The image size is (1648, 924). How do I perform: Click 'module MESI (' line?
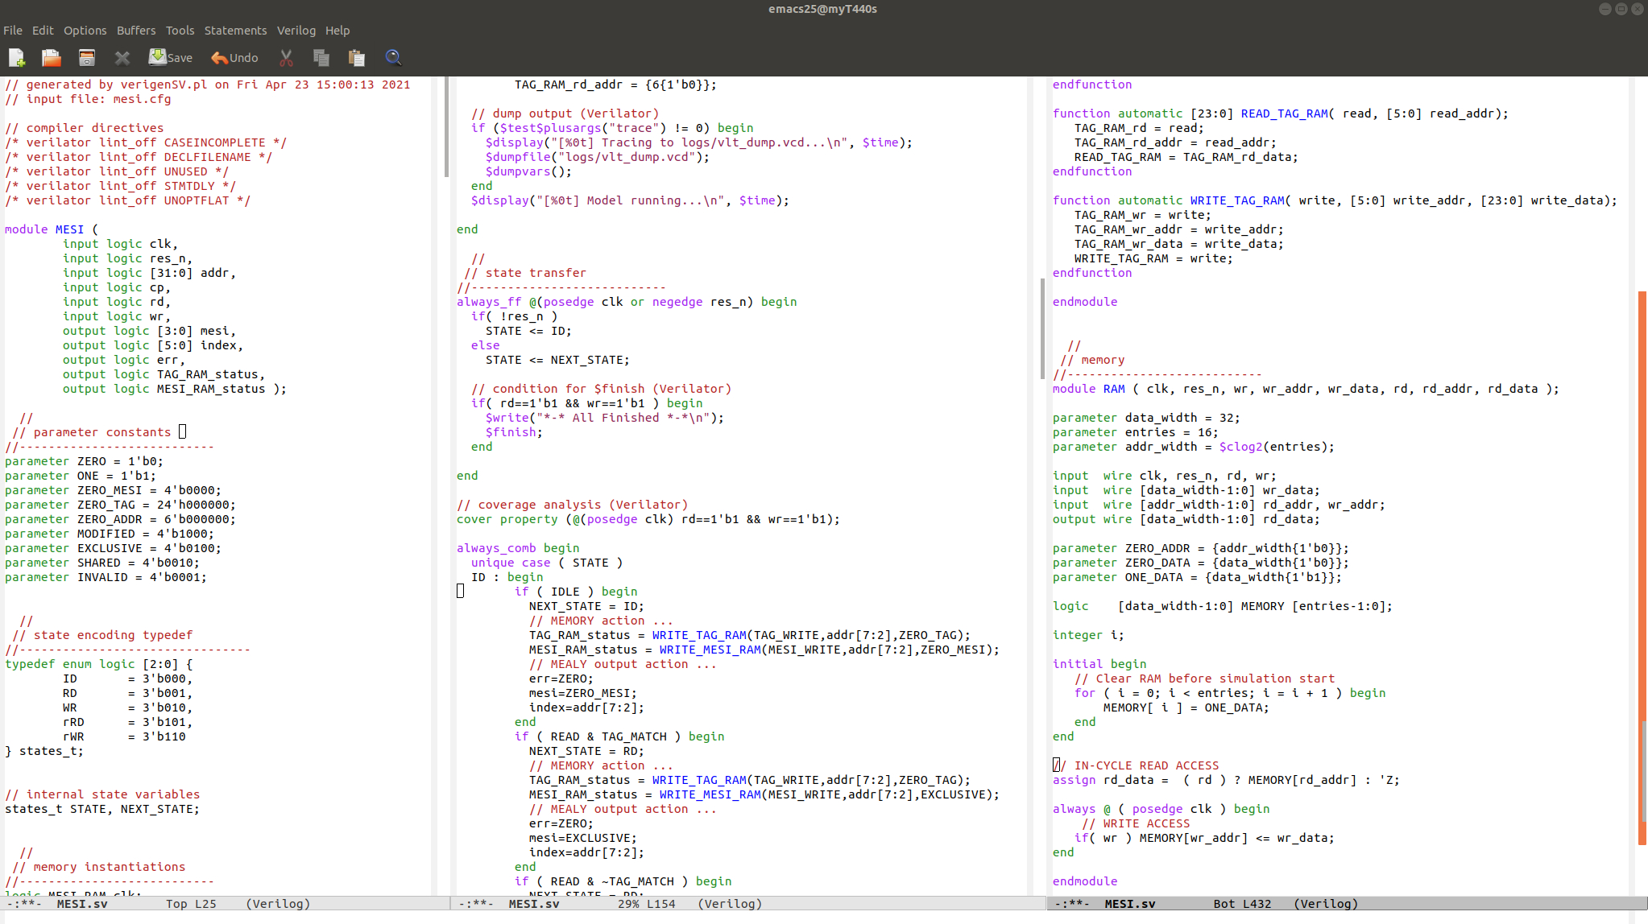coord(52,229)
